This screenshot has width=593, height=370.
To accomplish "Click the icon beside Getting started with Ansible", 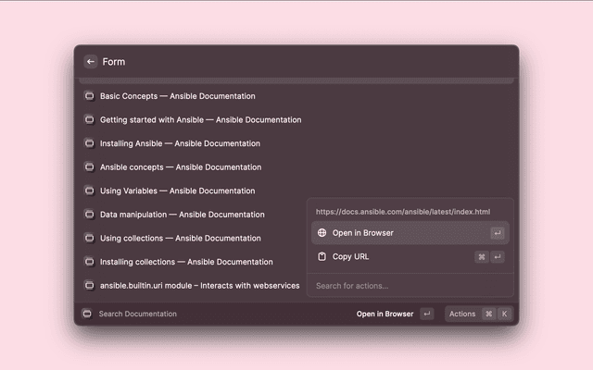I will 90,119.
